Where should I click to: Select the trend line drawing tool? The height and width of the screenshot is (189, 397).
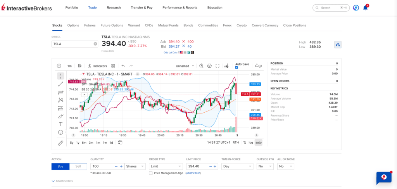60,84
